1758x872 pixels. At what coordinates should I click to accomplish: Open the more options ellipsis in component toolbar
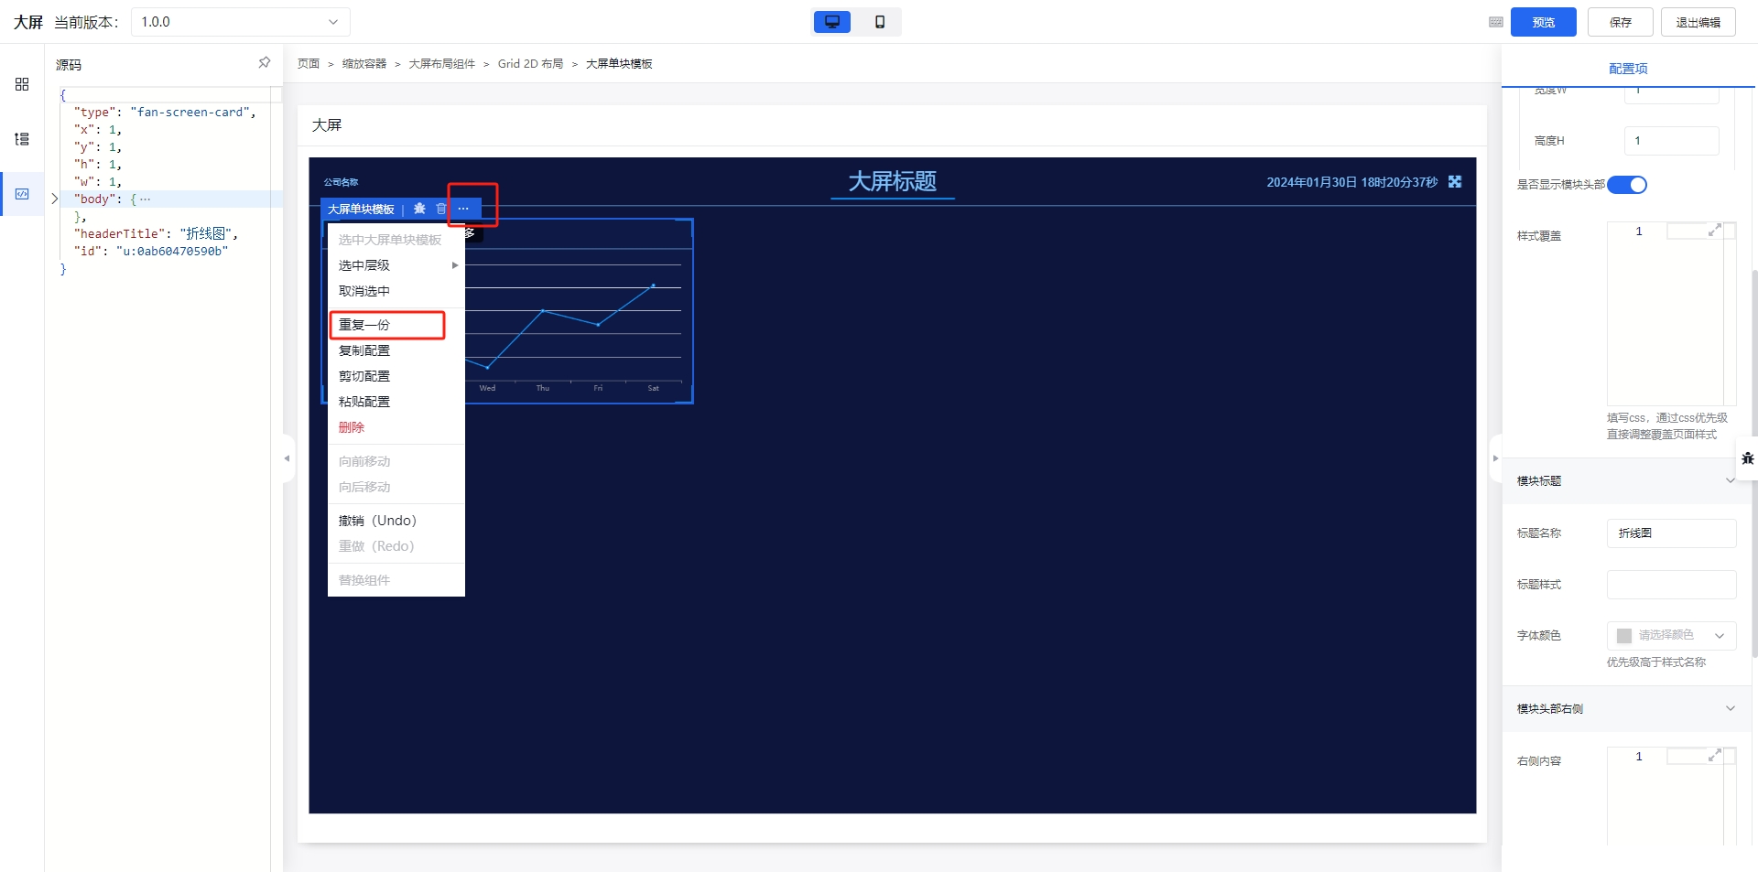[463, 209]
